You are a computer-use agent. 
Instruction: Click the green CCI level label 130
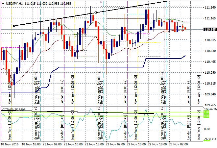(x=206, y=112)
